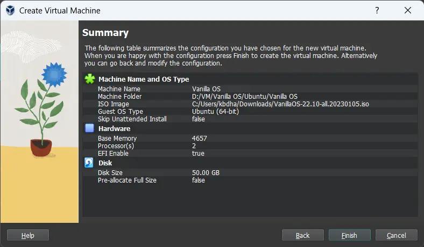Click the Pre-allocate Full Size label
The image size is (424, 247).
(127, 180)
